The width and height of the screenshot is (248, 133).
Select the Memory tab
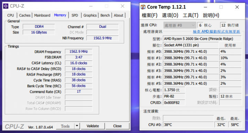pyautogui.click(x=60, y=15)
